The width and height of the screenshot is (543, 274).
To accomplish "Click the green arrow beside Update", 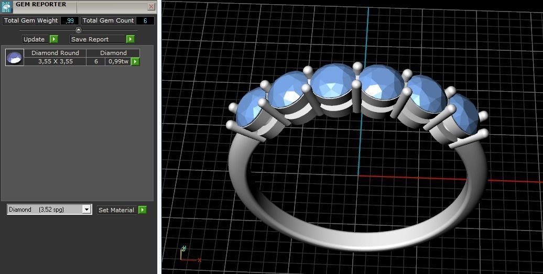I will (x=53, y=39).
